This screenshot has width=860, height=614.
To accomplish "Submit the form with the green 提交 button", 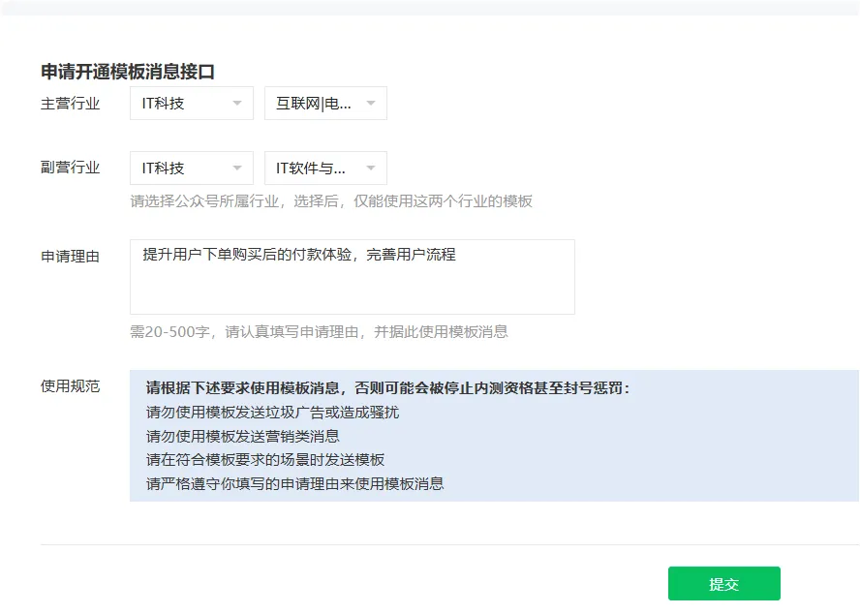I will click(x=724, y=584).
